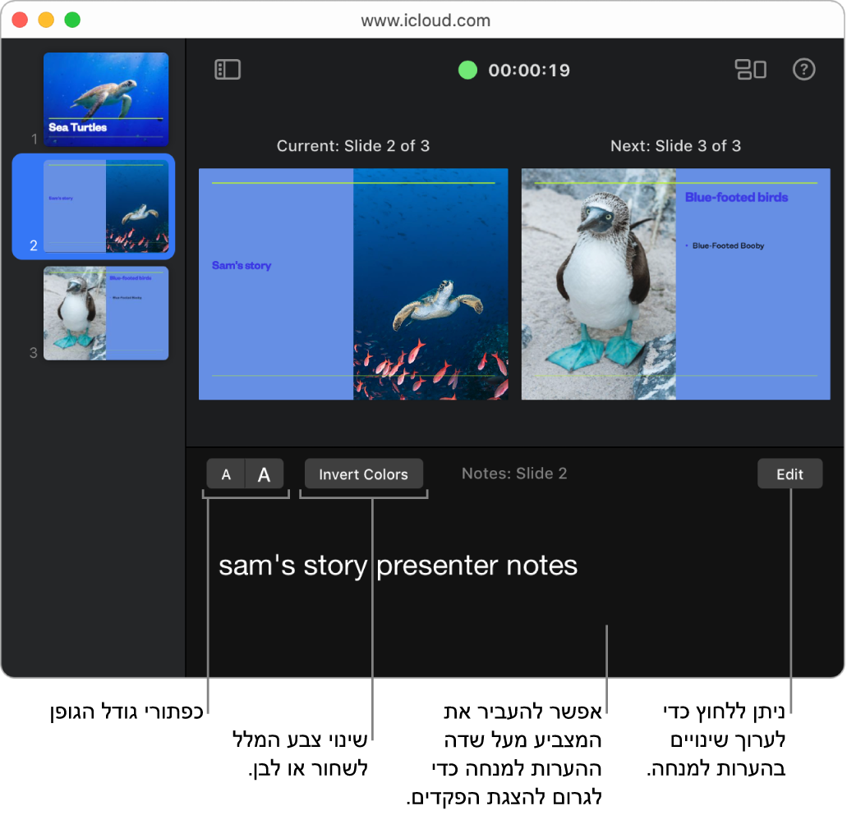The image size is (847, 815).
Task: Click the yellow minimize window button
Action: 46,20
